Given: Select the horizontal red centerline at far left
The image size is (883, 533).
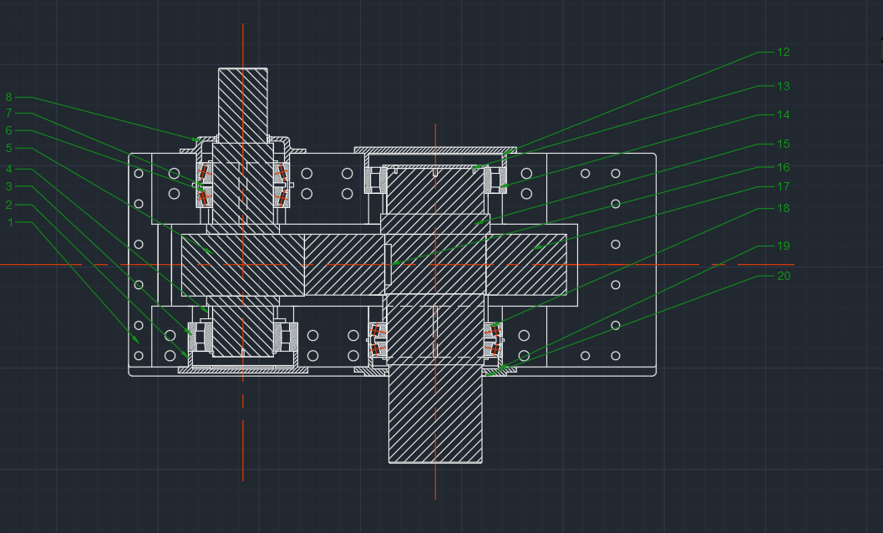Looking at the screenshot, I should click(x=50, y=265).
